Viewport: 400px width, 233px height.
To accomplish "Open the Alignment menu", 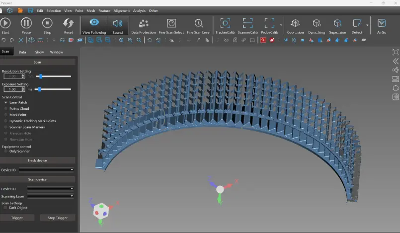I will coord(121,10).
